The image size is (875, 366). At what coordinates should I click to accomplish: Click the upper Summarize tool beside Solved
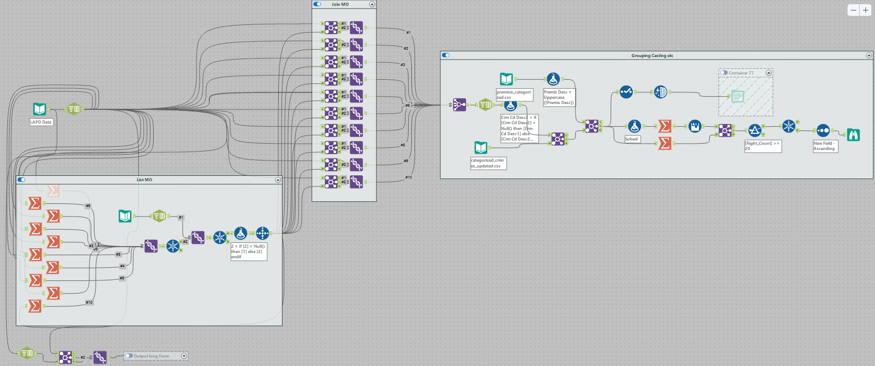point(665,126)
